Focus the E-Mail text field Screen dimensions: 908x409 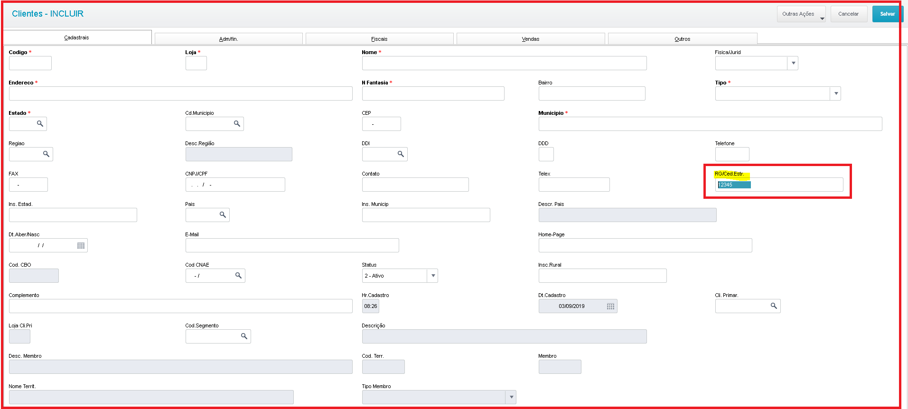tap(292, 245)
